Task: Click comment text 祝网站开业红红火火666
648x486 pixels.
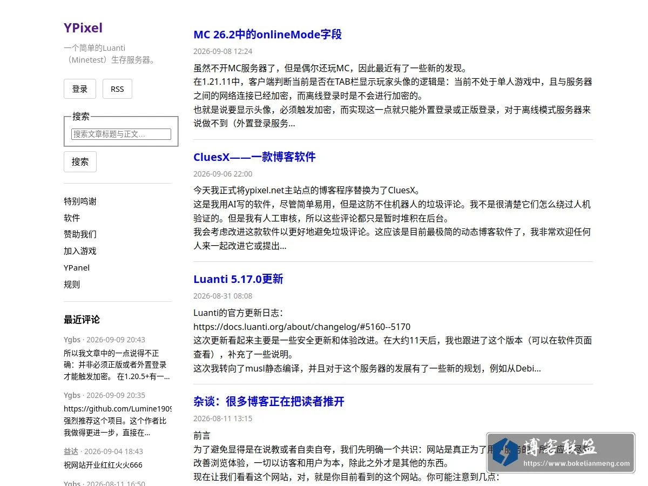Action: (103, 465)
